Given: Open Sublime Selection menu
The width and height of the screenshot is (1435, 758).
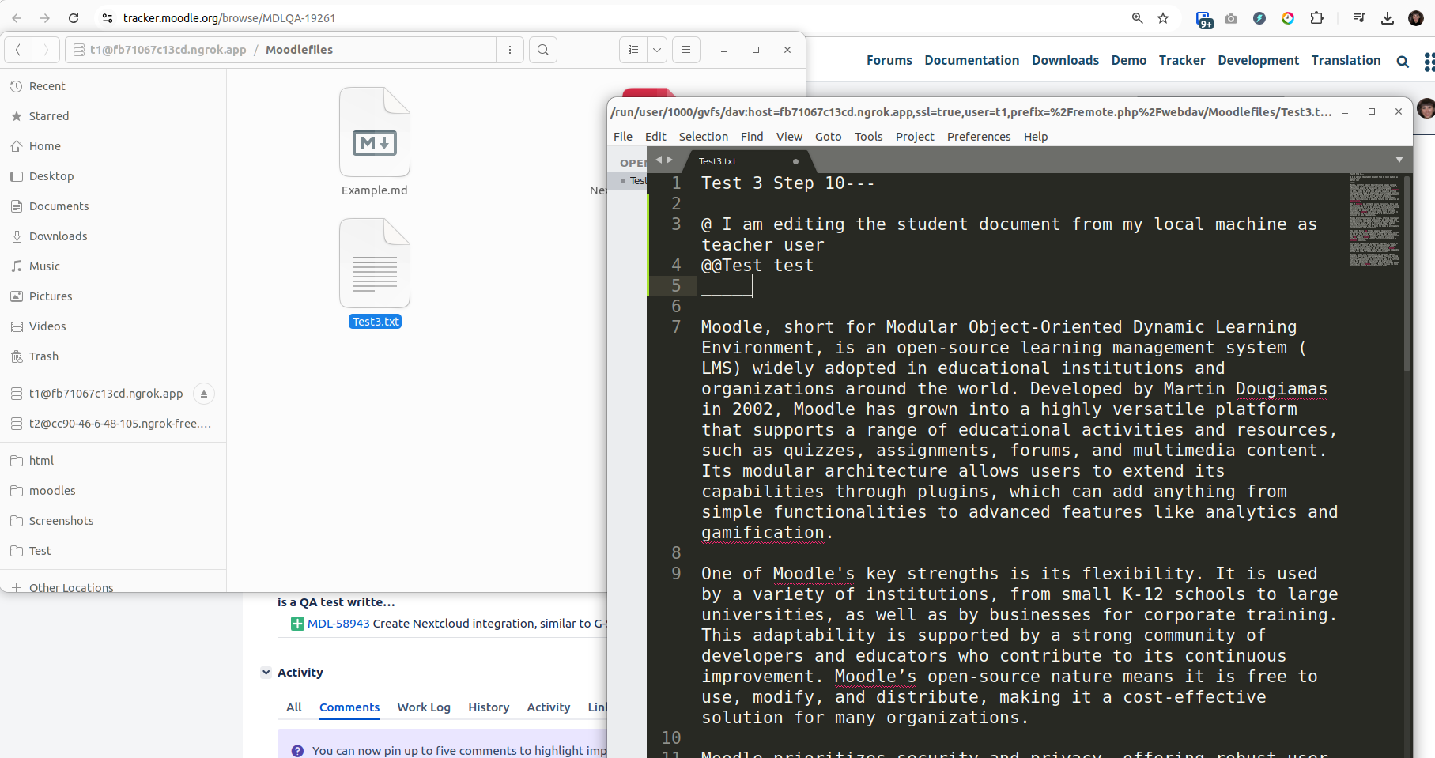Looking at the screenshot, I should pos(704,137).
